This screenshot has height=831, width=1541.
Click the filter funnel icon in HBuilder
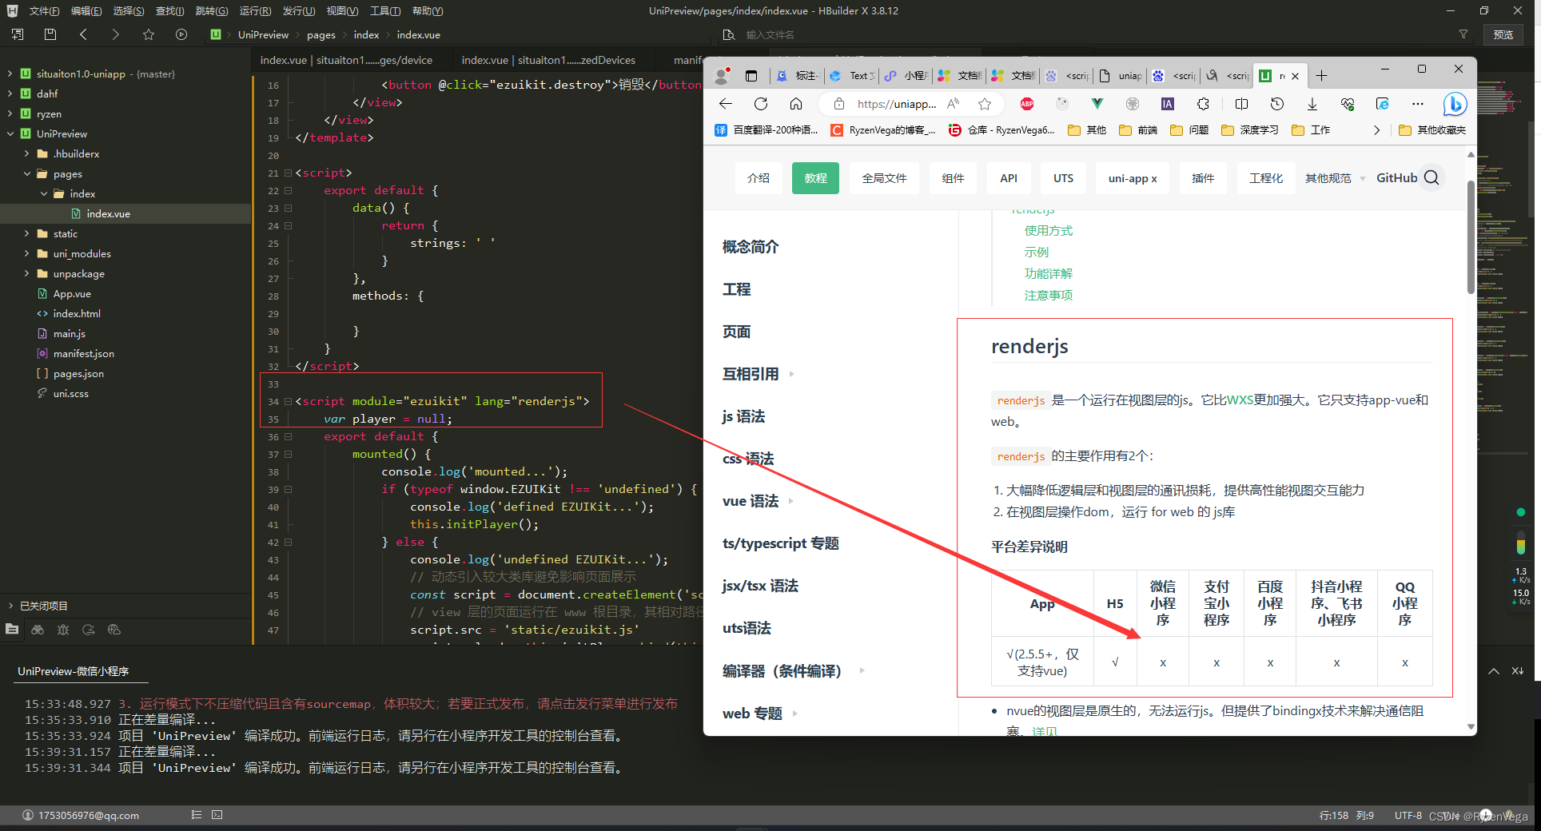coord(1463,34)
